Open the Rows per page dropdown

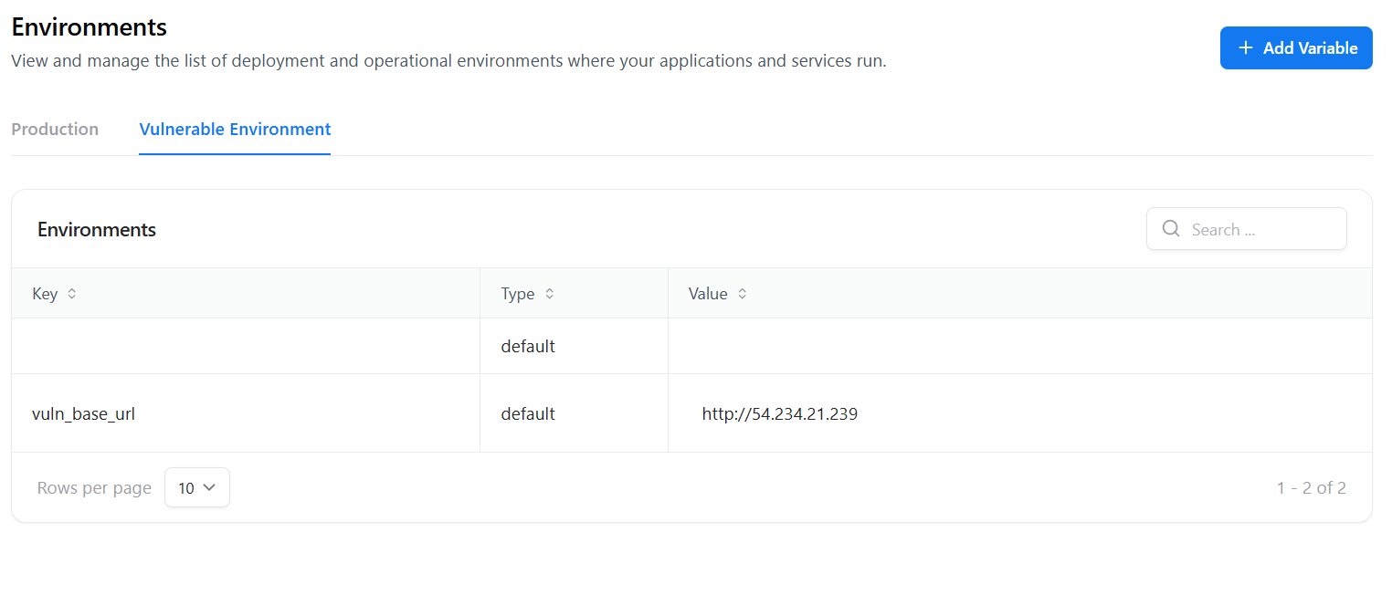[196, 488]
